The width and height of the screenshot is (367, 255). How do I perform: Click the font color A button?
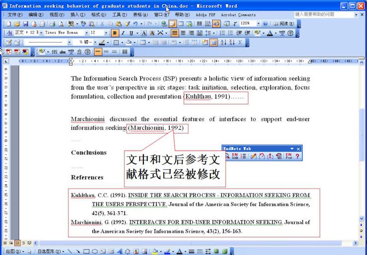click(x=270, y=33)
